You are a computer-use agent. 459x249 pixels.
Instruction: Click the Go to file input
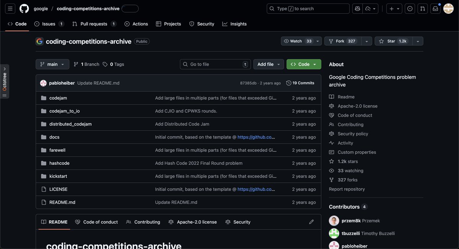215,64
